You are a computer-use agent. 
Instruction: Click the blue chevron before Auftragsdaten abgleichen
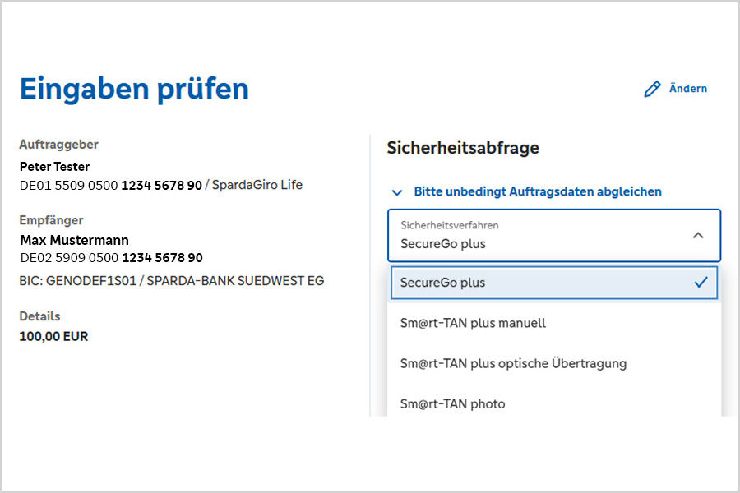coord(395,191)
